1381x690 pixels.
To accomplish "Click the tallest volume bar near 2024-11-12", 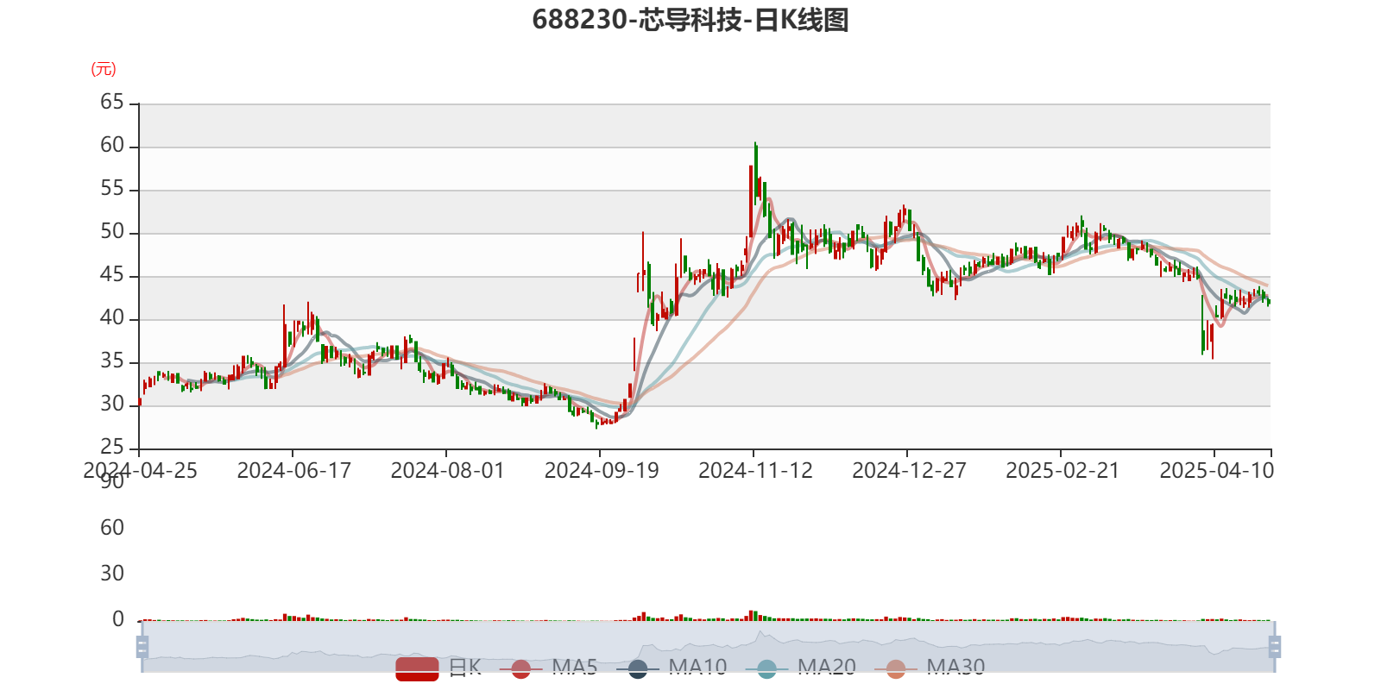I will pyautogui.click(x=751, y=615).
